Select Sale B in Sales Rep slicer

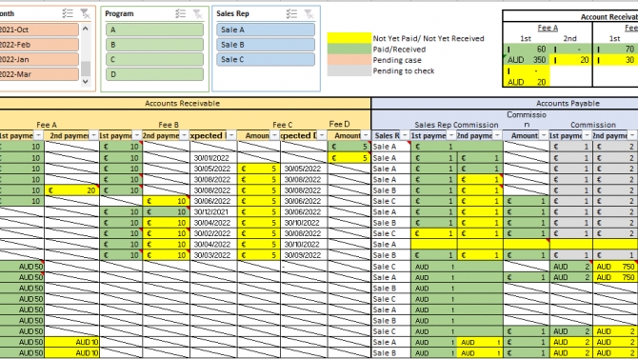pos(266,45)
